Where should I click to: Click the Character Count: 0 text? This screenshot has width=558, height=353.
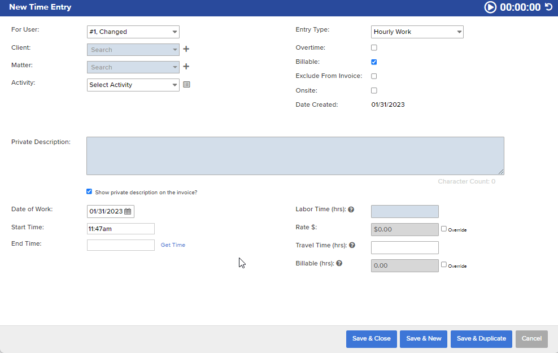tap(467, 181)
